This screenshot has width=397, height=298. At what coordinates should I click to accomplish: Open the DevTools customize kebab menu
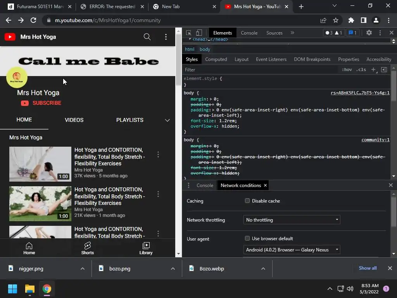click(x=380, y=33)
